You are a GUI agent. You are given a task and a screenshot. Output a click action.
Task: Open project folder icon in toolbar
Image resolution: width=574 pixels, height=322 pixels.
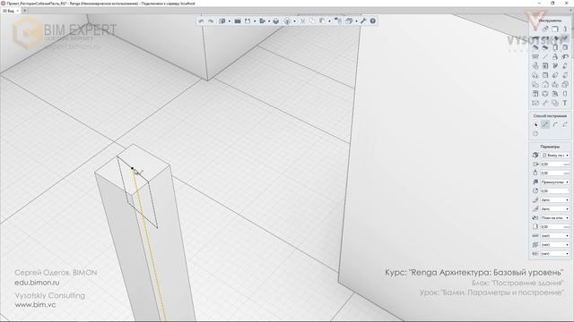tap(238, 21)
